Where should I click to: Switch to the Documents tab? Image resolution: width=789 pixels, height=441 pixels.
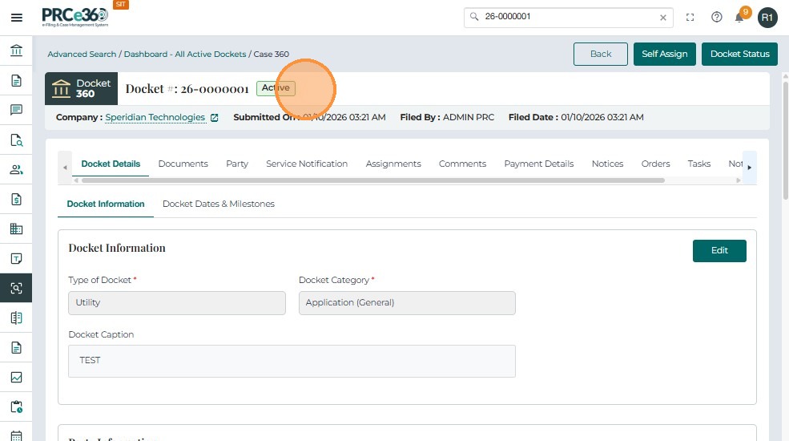pos(183,164)
